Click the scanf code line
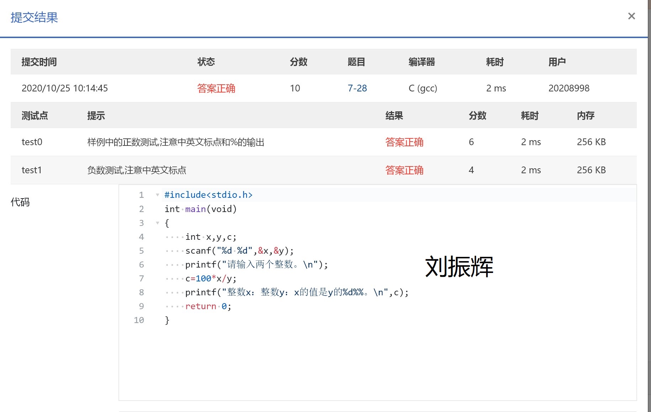The image size is (651, 412). click(x=240, y=251)
